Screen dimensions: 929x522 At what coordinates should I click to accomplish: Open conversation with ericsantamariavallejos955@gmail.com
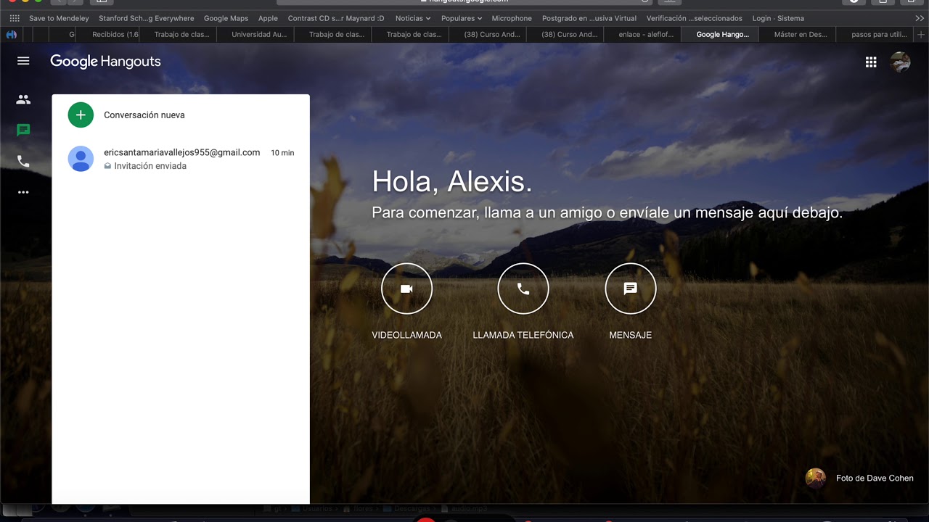(181, 159)
